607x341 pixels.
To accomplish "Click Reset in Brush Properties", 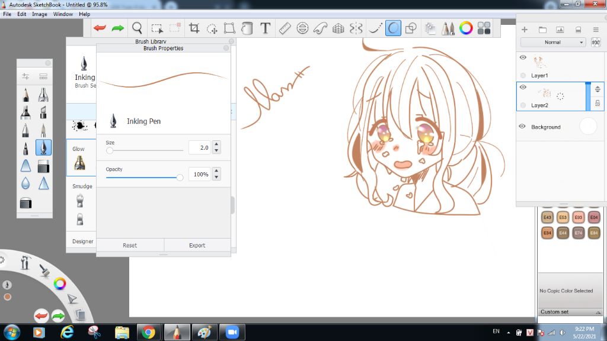I will point(130,245).
